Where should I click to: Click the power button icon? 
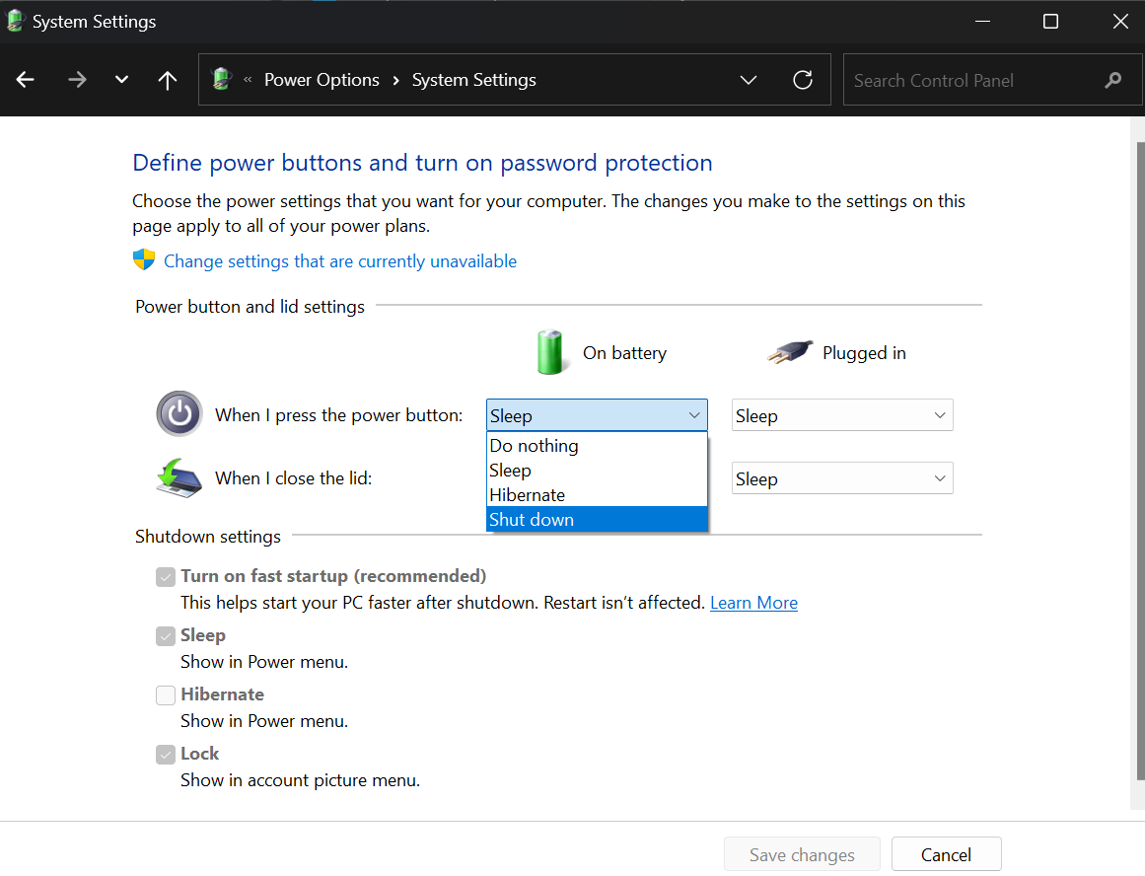[x=179, y=414]
